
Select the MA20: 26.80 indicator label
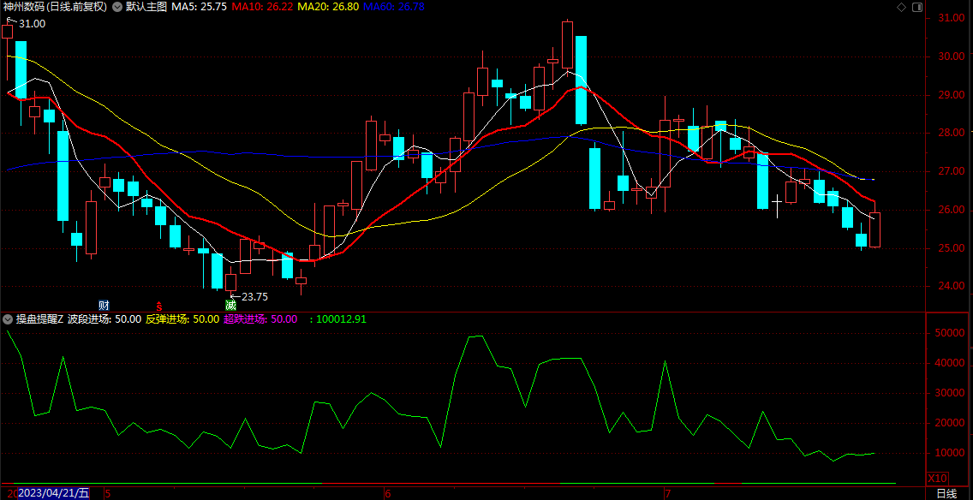click(x=327, y=8)
